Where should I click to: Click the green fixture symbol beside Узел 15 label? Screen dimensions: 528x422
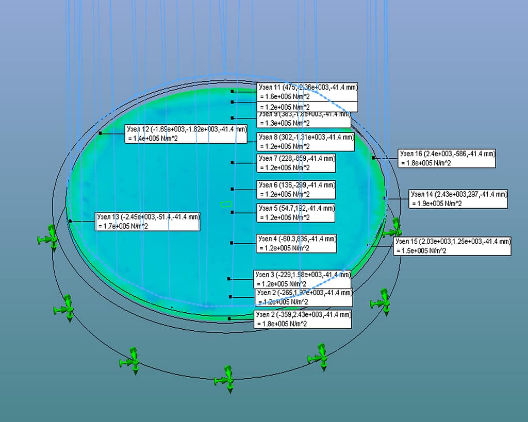tap(393, 228)
